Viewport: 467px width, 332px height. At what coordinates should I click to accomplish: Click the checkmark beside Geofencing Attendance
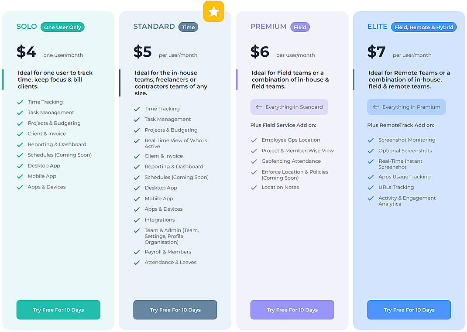pyautogui.click(x=254, y=161)
